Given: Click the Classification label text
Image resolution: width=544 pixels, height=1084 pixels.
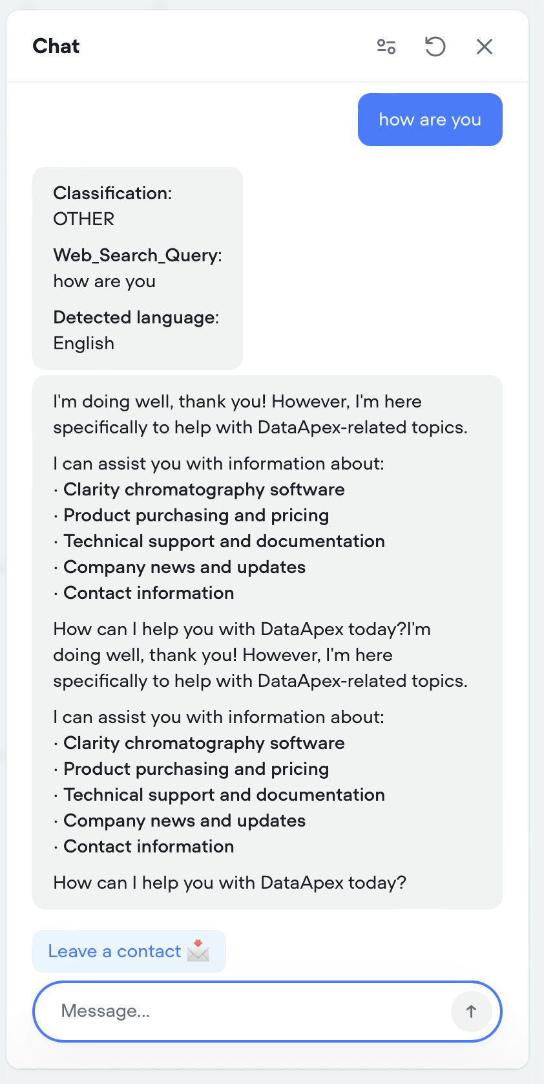Looking at the screenshot, I should (x=112, y=193).
